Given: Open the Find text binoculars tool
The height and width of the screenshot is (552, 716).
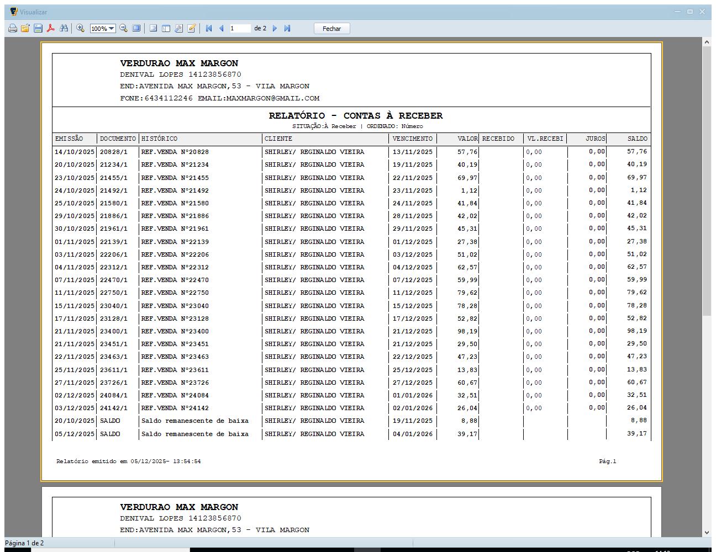Looking at the screenshot, I should pos(64,28).
